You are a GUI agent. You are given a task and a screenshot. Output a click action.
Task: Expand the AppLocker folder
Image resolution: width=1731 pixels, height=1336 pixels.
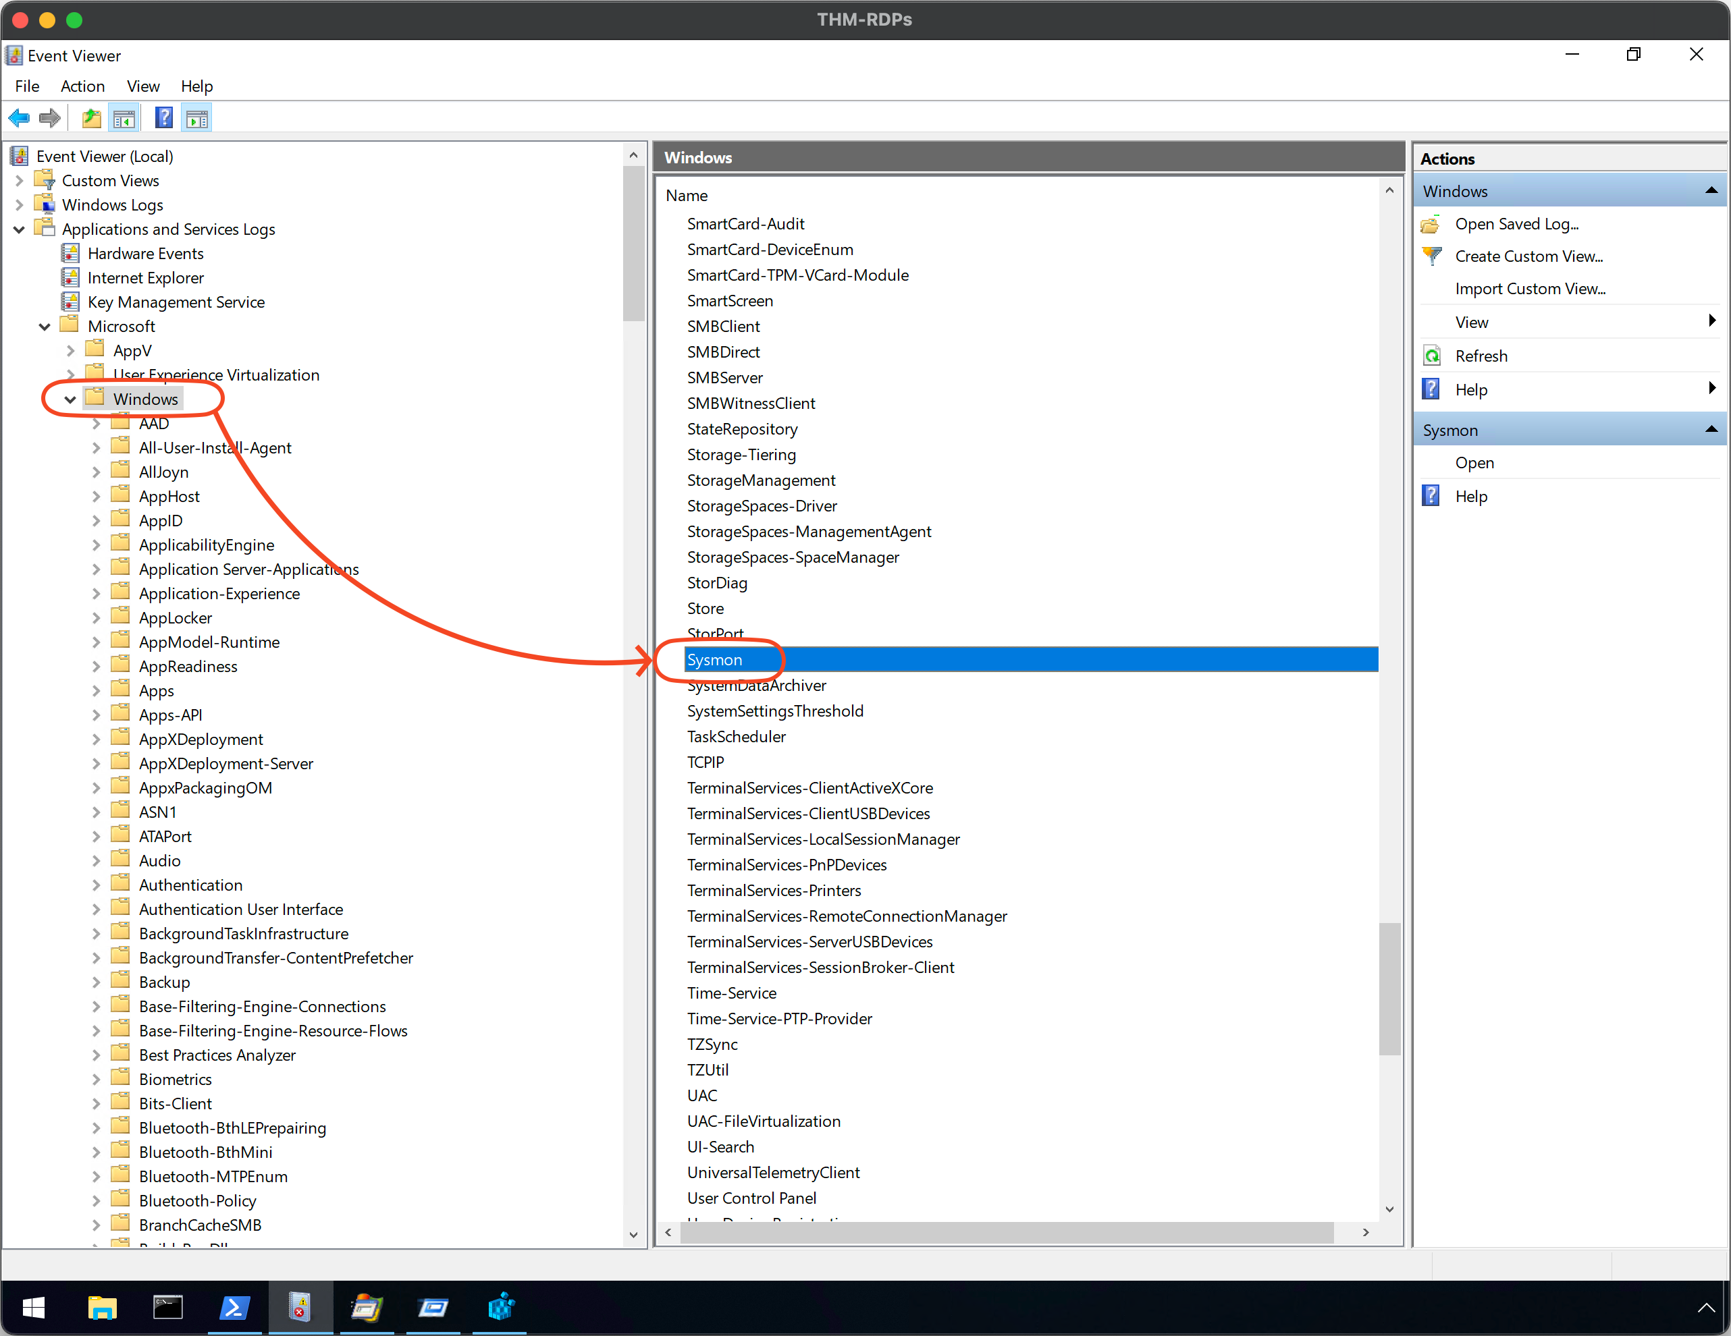pos(96,619)
